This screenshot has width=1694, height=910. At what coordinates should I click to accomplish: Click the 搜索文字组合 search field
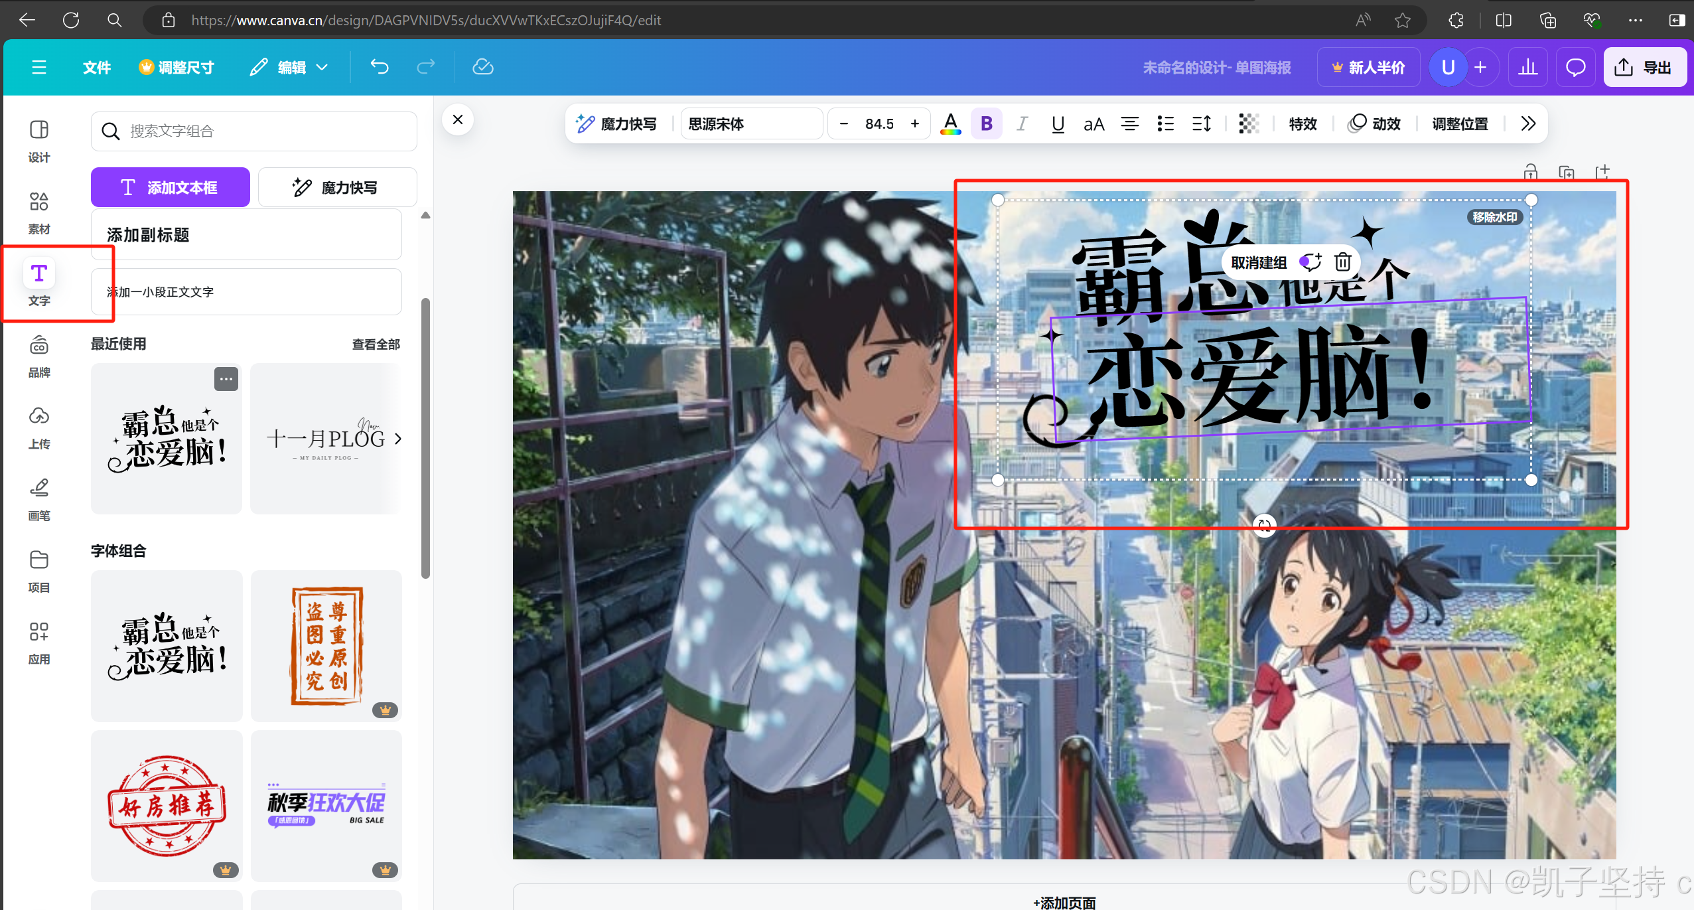(x=254, y=131)
